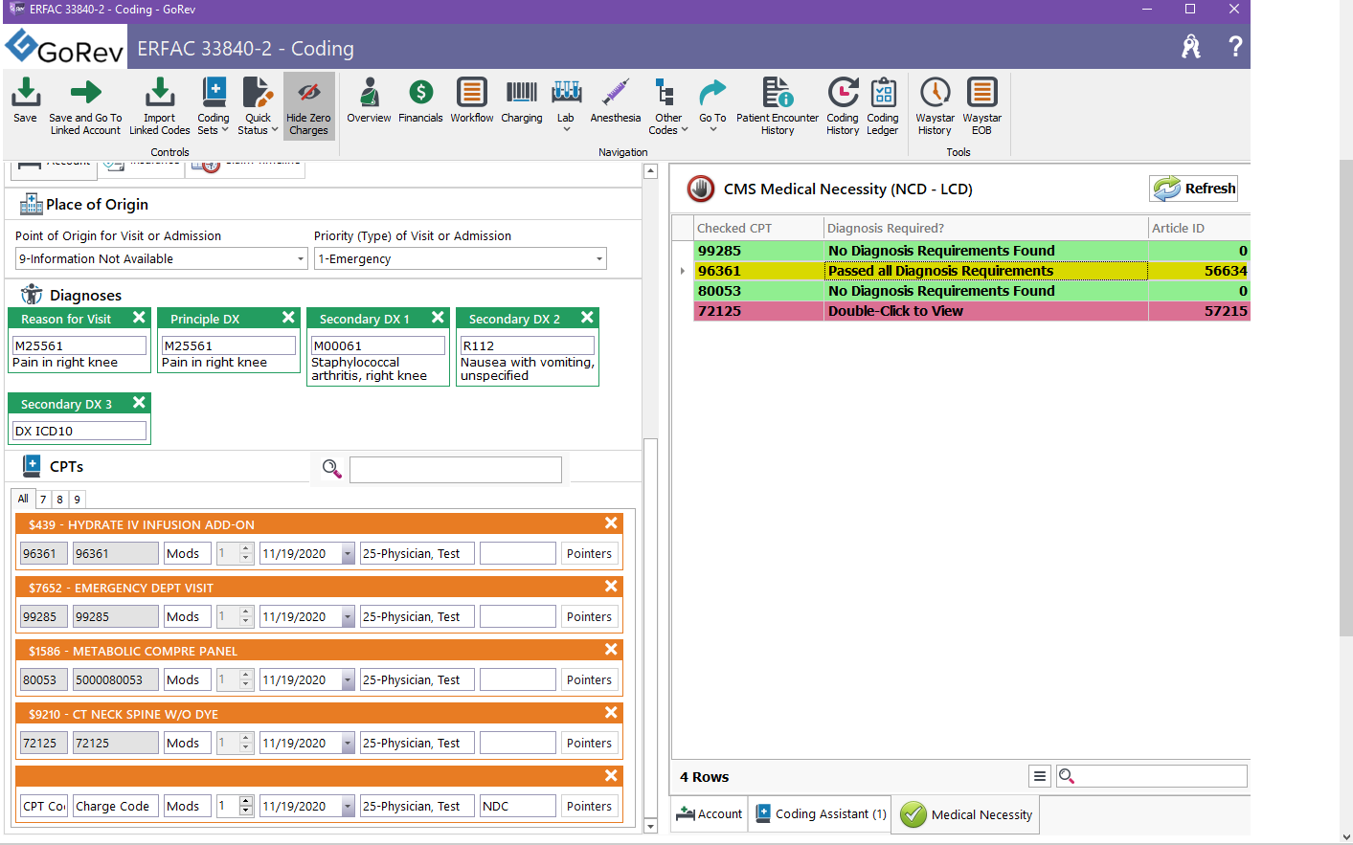Open Coding History

[843, 105]
